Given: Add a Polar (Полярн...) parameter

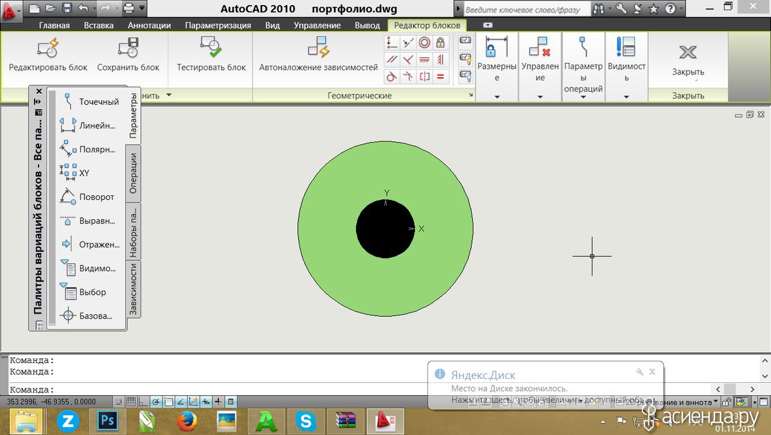Looking at the screenshot, I should point(89,149).
